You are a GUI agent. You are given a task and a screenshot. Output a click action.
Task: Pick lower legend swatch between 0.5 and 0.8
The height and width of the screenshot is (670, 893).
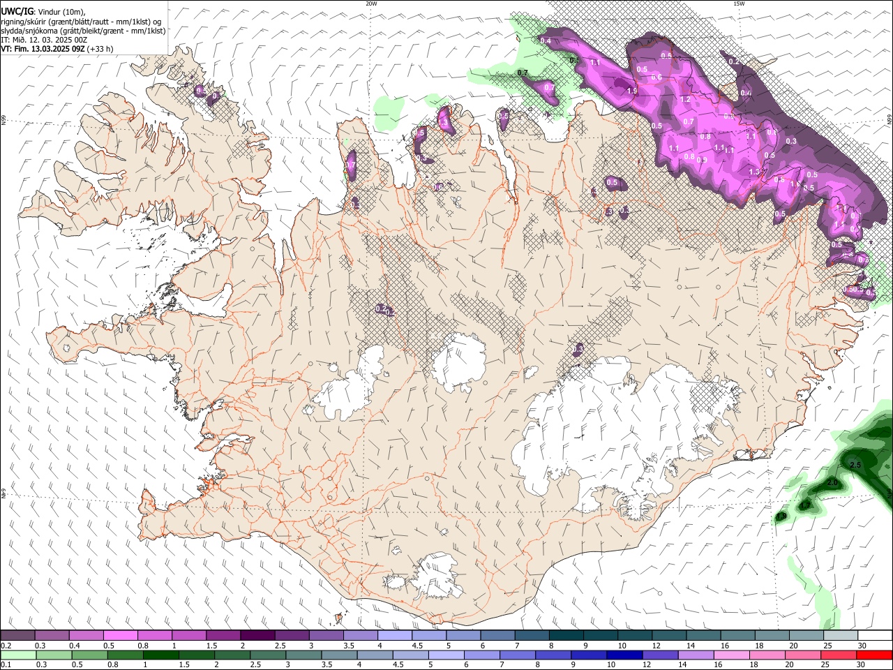point(89,655)
